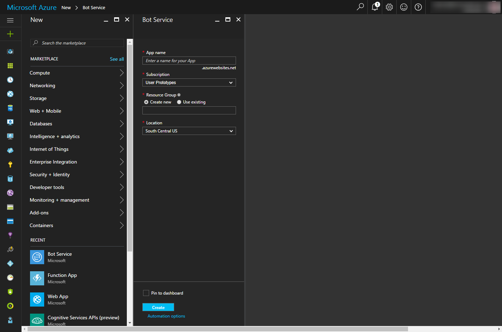Open the hamburger menu in the left sidebar
Screen dimensions: 502x332
click(x=10, y=20)
